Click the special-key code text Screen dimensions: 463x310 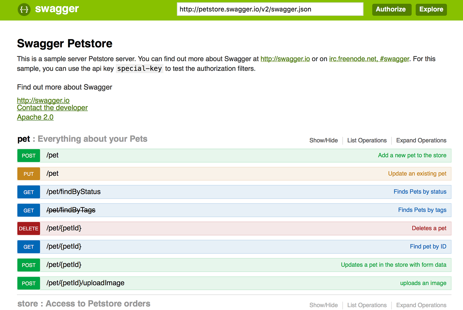click(x=139, y=69)
